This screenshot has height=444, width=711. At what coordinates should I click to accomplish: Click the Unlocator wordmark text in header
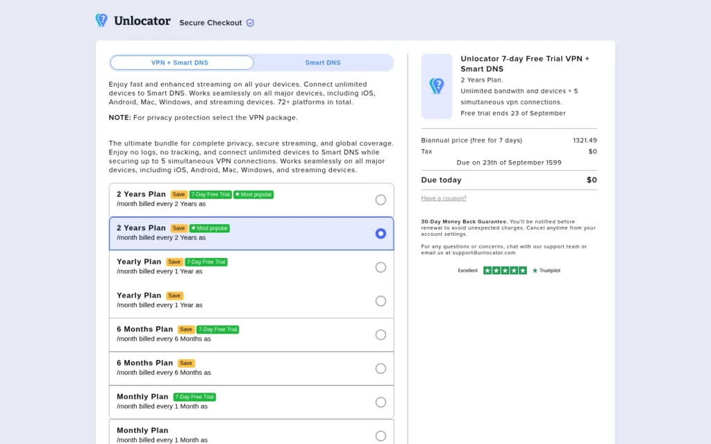pos(142,21)
